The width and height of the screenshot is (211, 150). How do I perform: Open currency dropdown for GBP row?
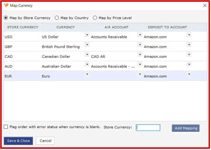click(x=87, y=45)
